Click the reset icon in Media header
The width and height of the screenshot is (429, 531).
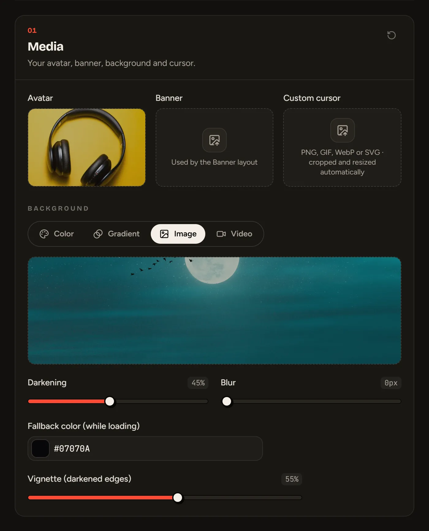click(x=391, y=35)
